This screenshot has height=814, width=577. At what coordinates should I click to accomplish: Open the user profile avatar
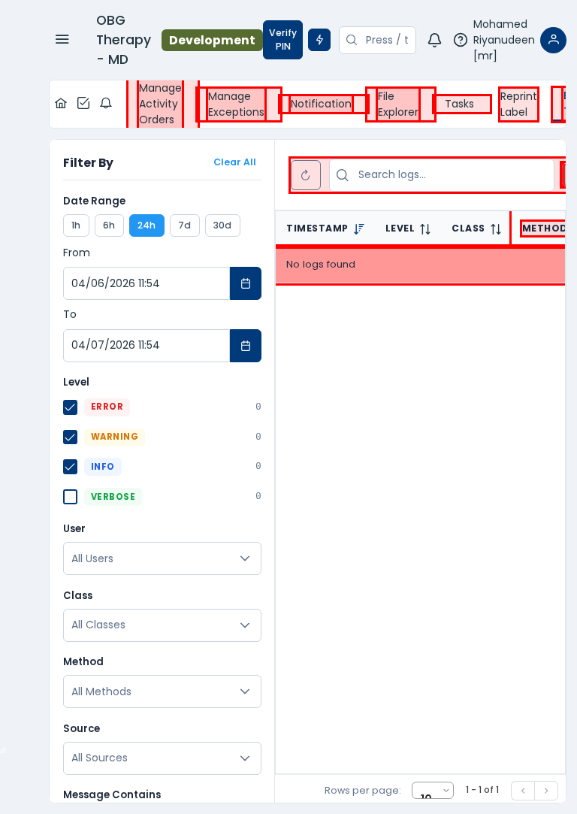point(553,40)
